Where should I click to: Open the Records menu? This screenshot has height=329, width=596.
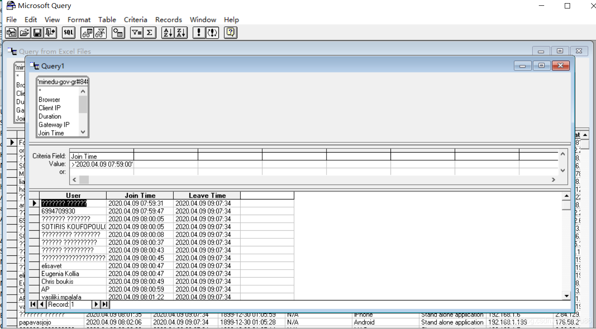click(168, 20)
